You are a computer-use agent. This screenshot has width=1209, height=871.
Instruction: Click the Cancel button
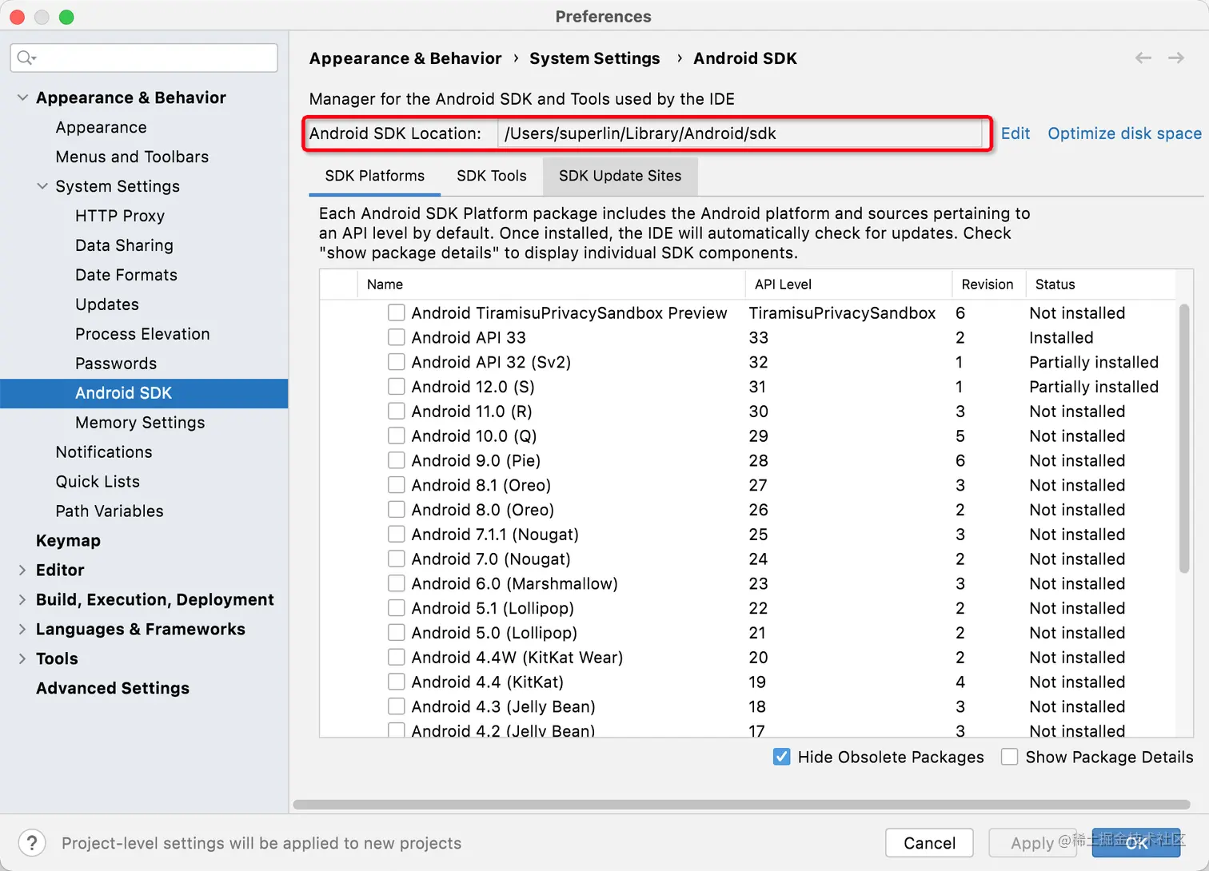[929, 843]
